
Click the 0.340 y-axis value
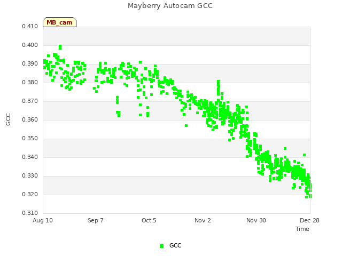point(30,157)
